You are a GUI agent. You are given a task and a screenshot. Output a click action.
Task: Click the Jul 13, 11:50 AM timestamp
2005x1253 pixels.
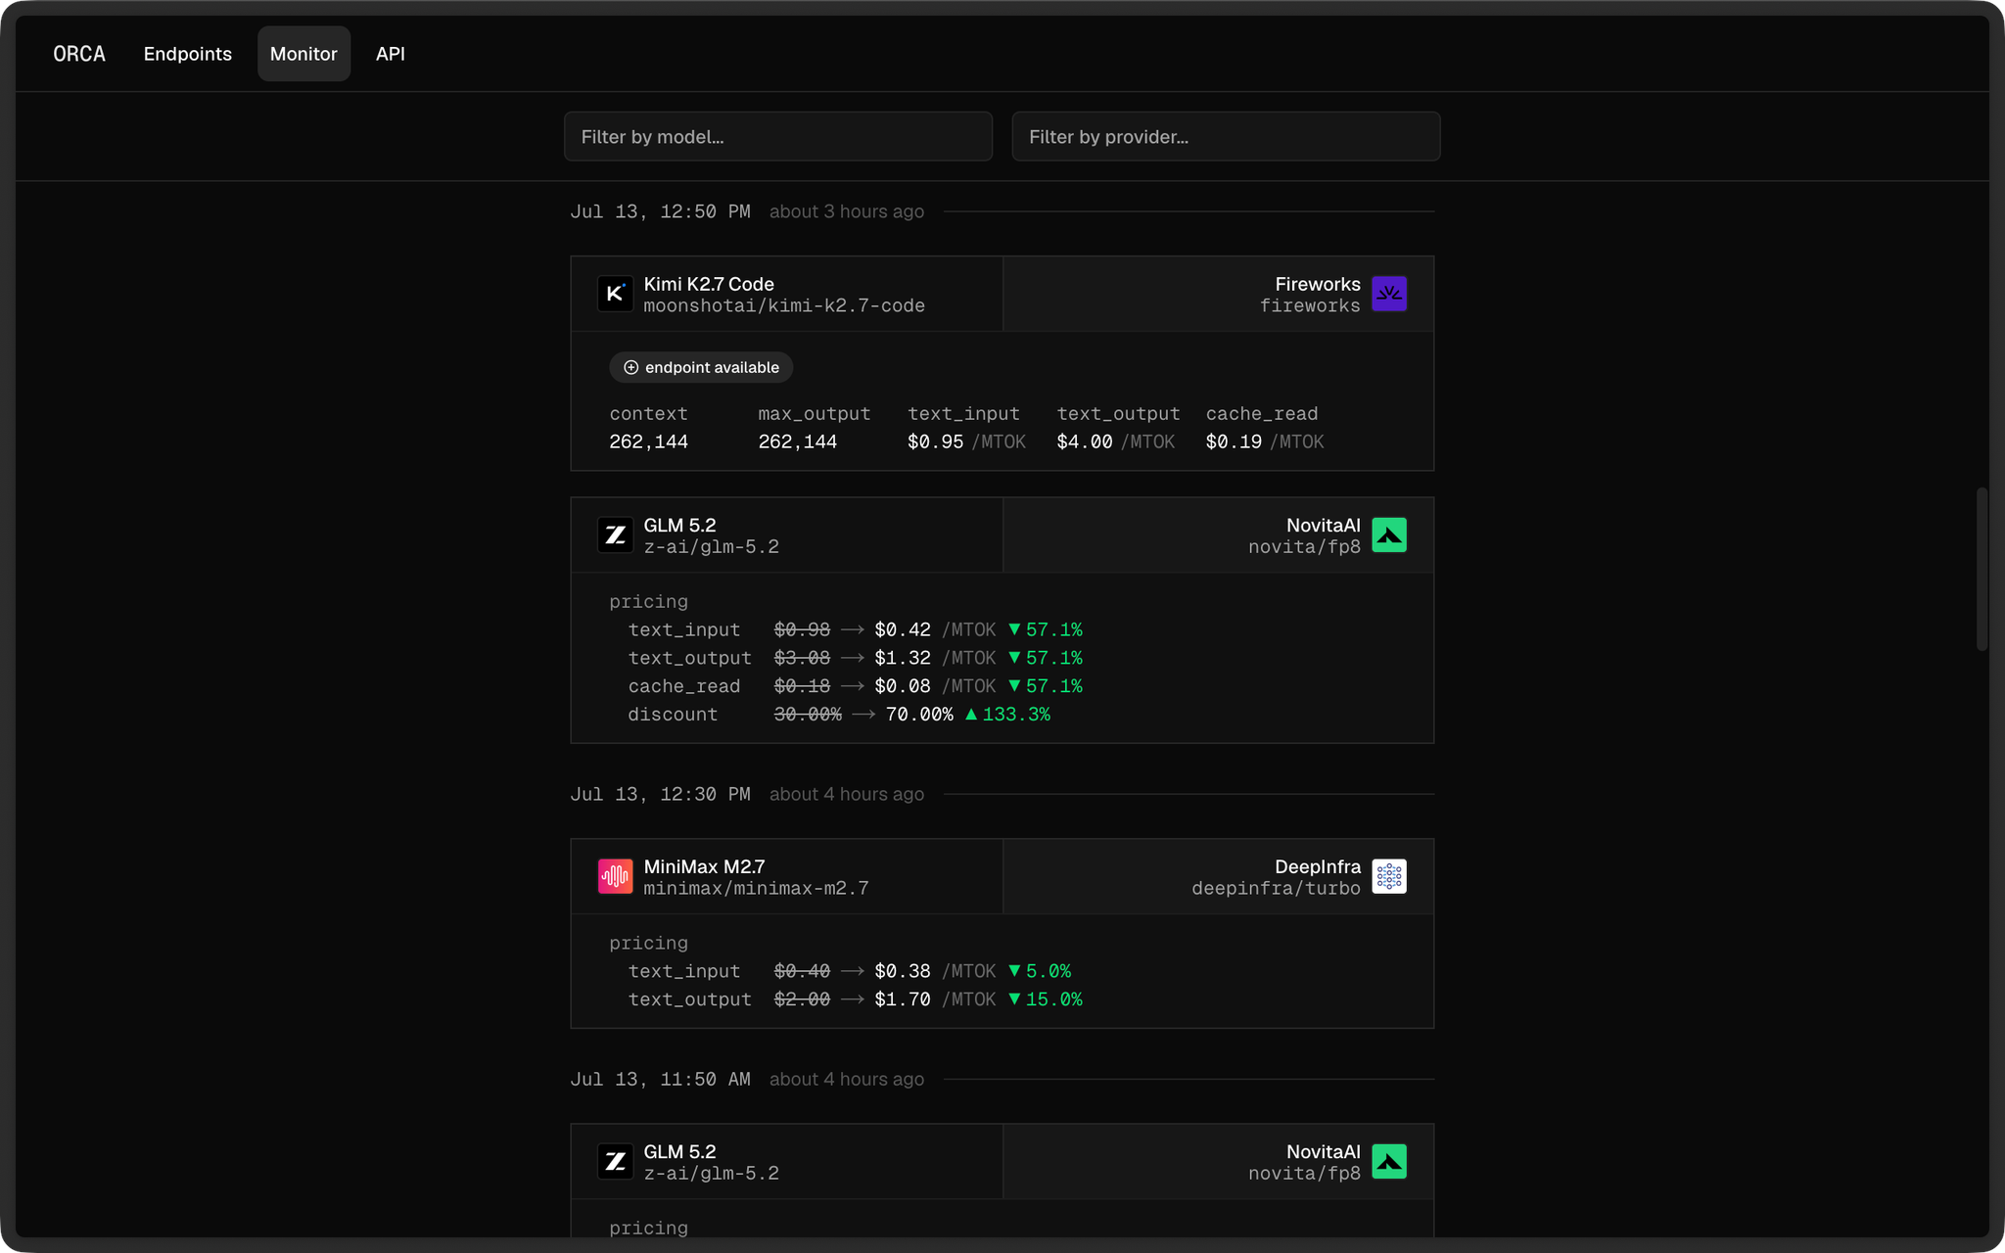pos(661,1080)
